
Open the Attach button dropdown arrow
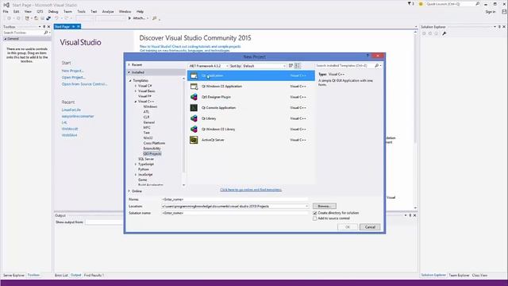tap(148, 18)
